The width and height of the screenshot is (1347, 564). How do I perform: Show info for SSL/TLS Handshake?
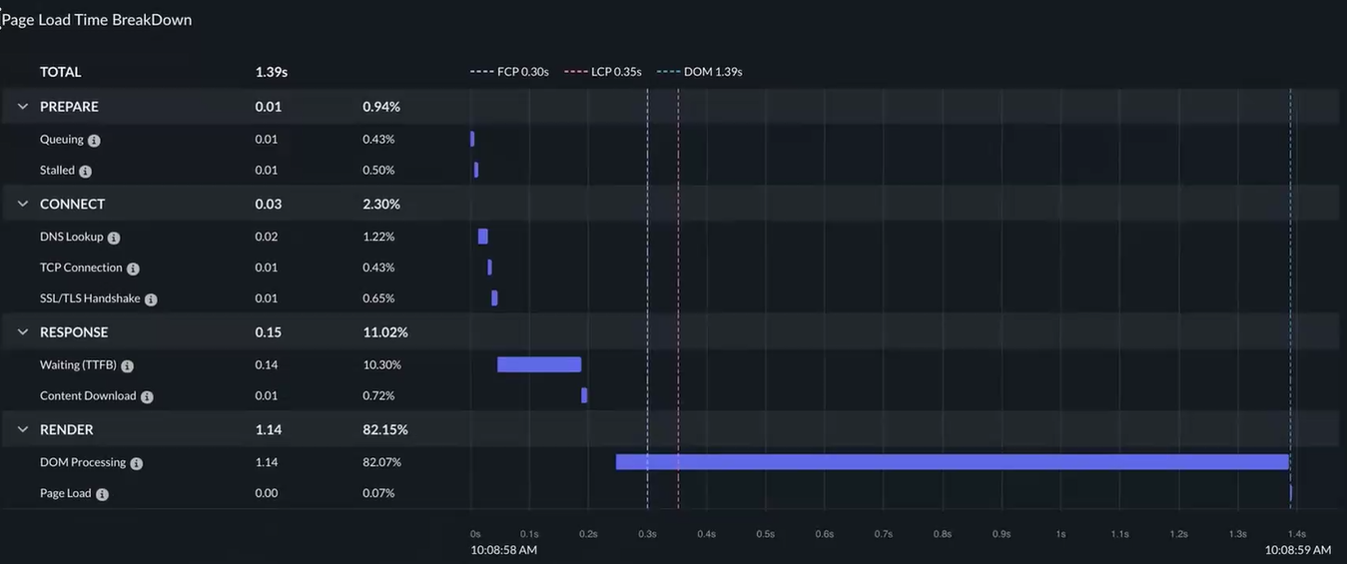(151, 299)
